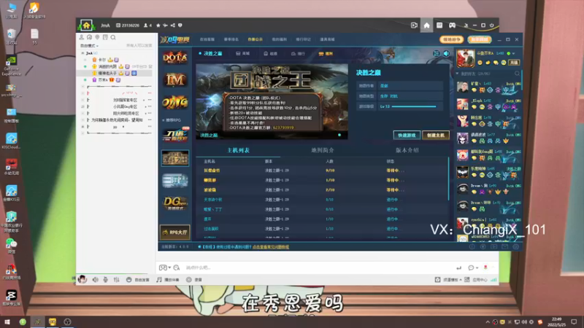Open the 360 Security desktop shortcut
The width and height of the screenshot is (584, 328).
34,10
